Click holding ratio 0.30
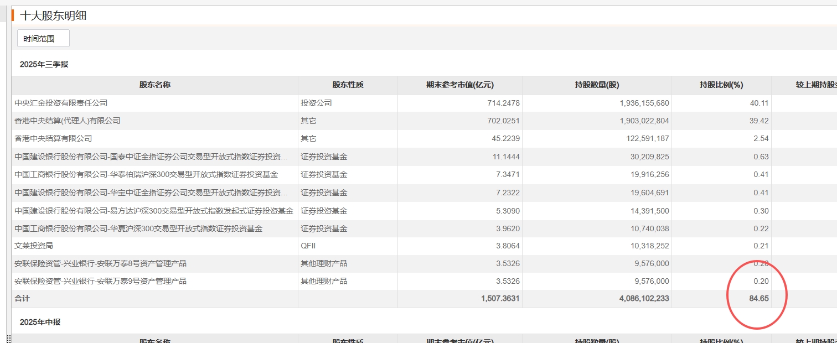The height and width of the screenshot is (343, 837). 761,211
